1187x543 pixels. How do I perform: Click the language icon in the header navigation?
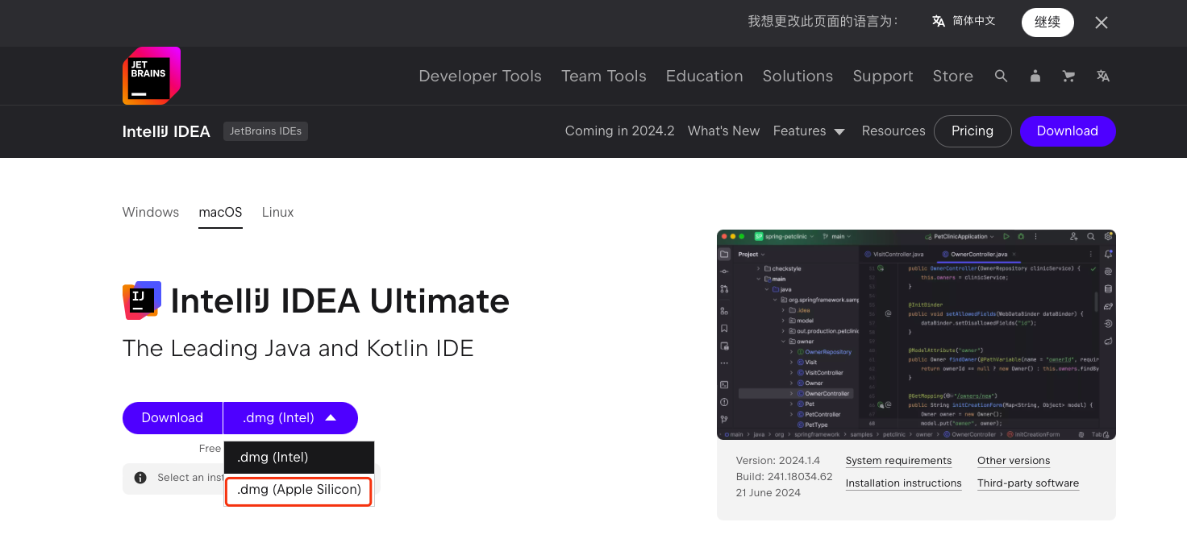pos(1103,76)
